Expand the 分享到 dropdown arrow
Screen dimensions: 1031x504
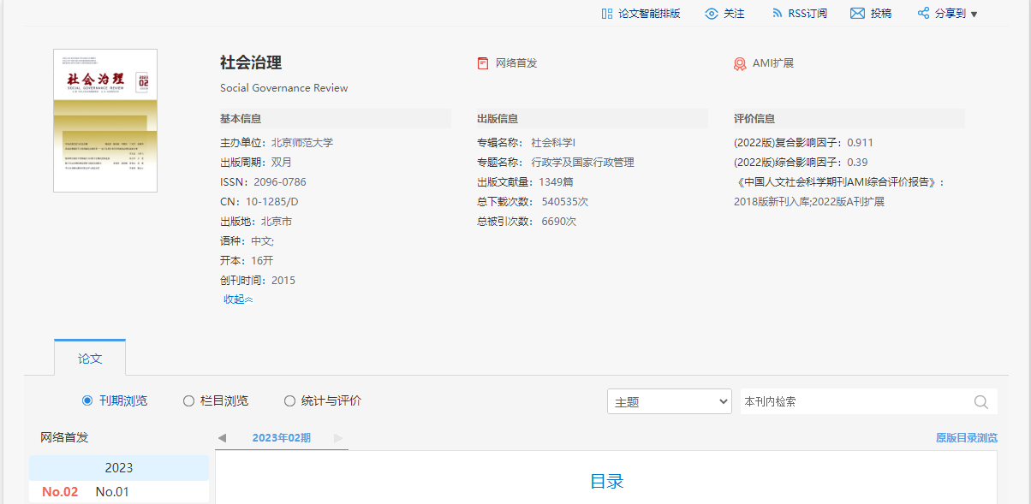tap(974, 15)
